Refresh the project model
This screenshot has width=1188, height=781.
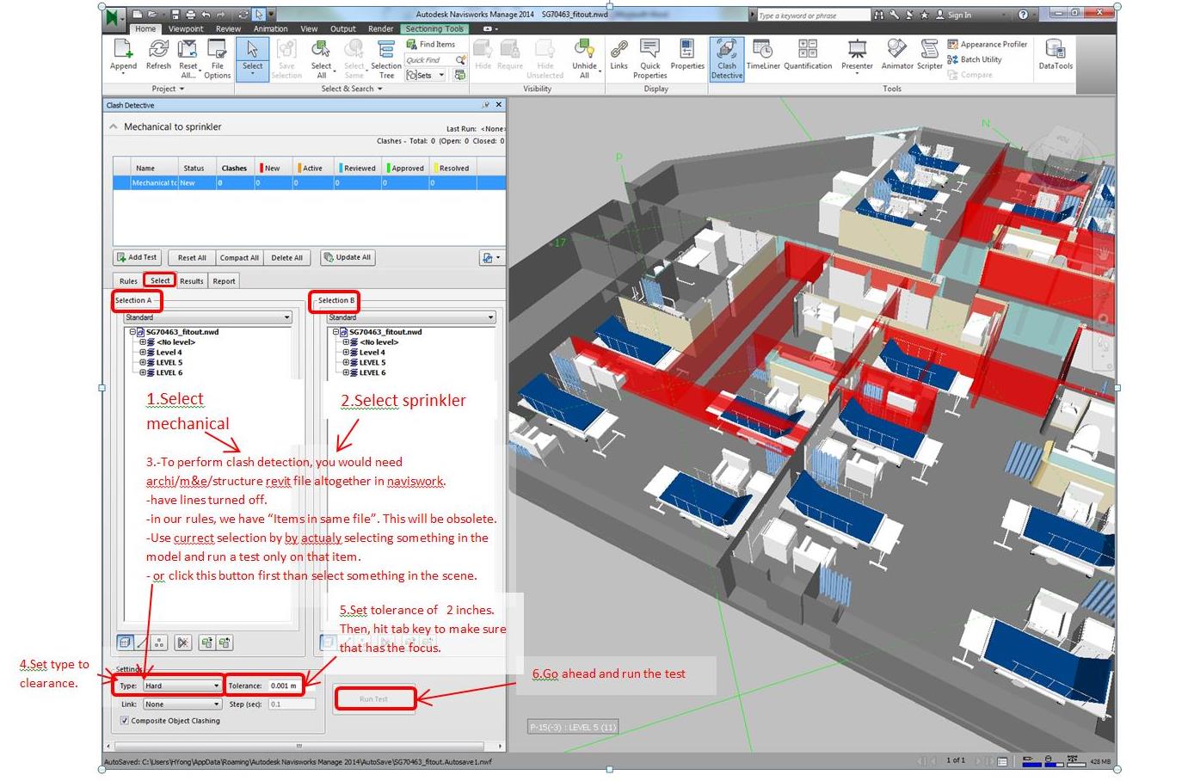click(x=158, y=56)
